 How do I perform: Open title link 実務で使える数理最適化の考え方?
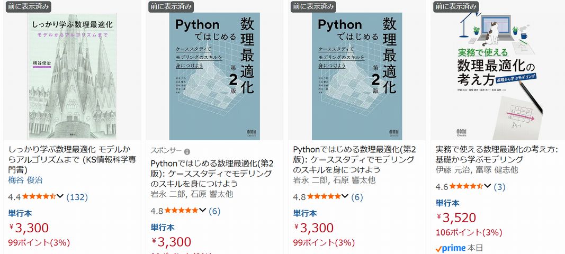[x=496, y=154]
